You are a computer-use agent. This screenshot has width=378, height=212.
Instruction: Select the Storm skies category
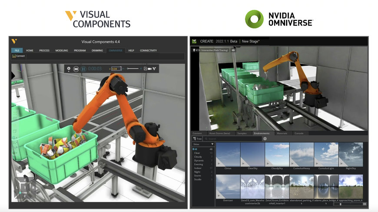point(203,176)
